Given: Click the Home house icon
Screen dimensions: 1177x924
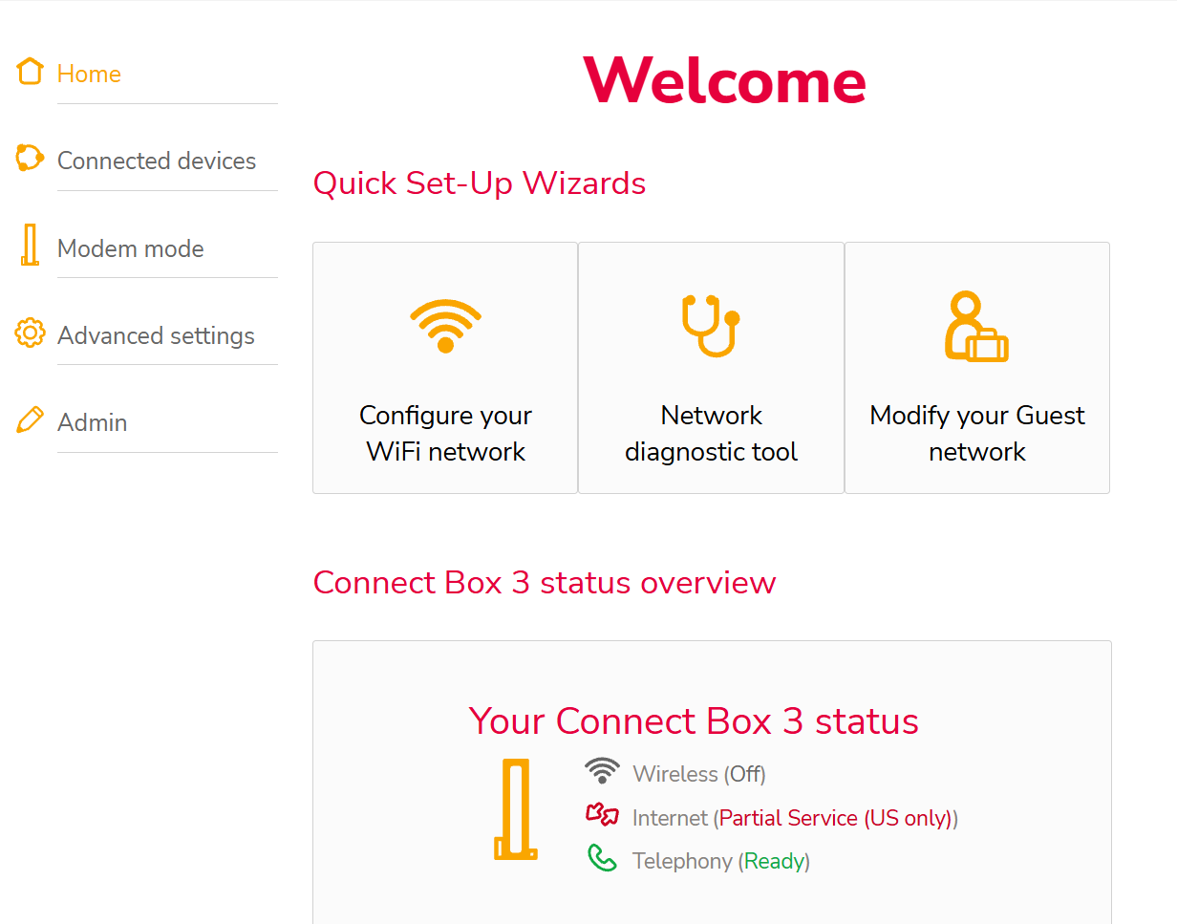Looking at the screenshot, I should point(31,72).
